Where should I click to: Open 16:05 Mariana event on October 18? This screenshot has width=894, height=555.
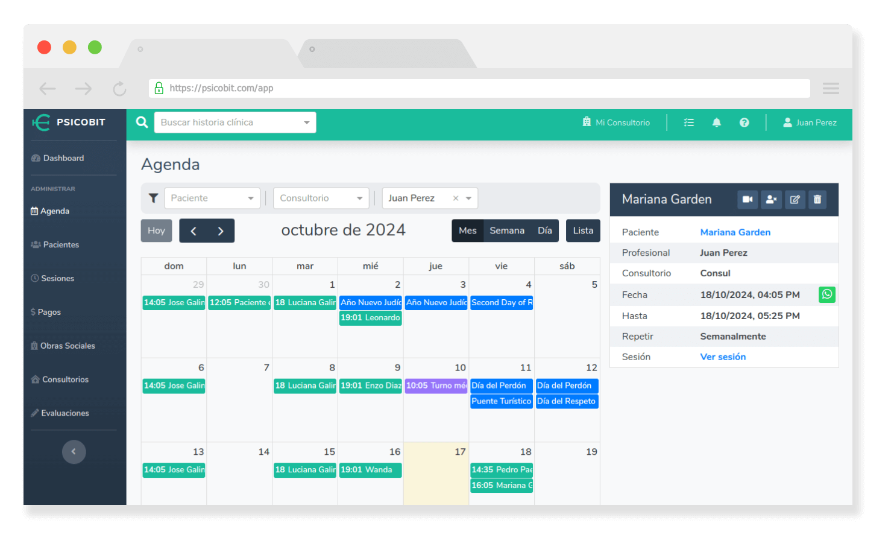pos(502,486)
